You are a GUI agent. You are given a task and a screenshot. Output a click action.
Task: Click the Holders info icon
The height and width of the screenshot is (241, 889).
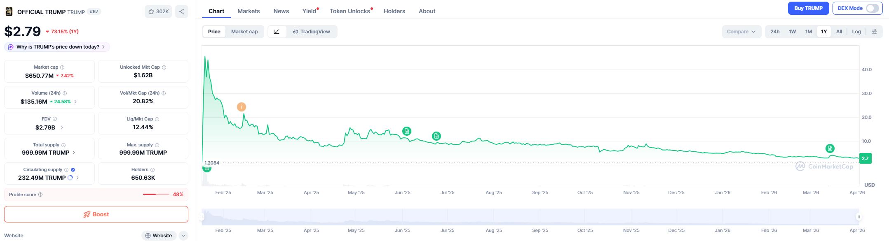[152, 170]
